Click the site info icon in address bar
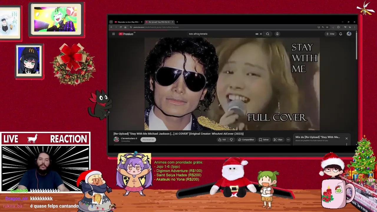The height and width of the screenshot is (212, 377). pyautogui.click(x=130, y=27)
